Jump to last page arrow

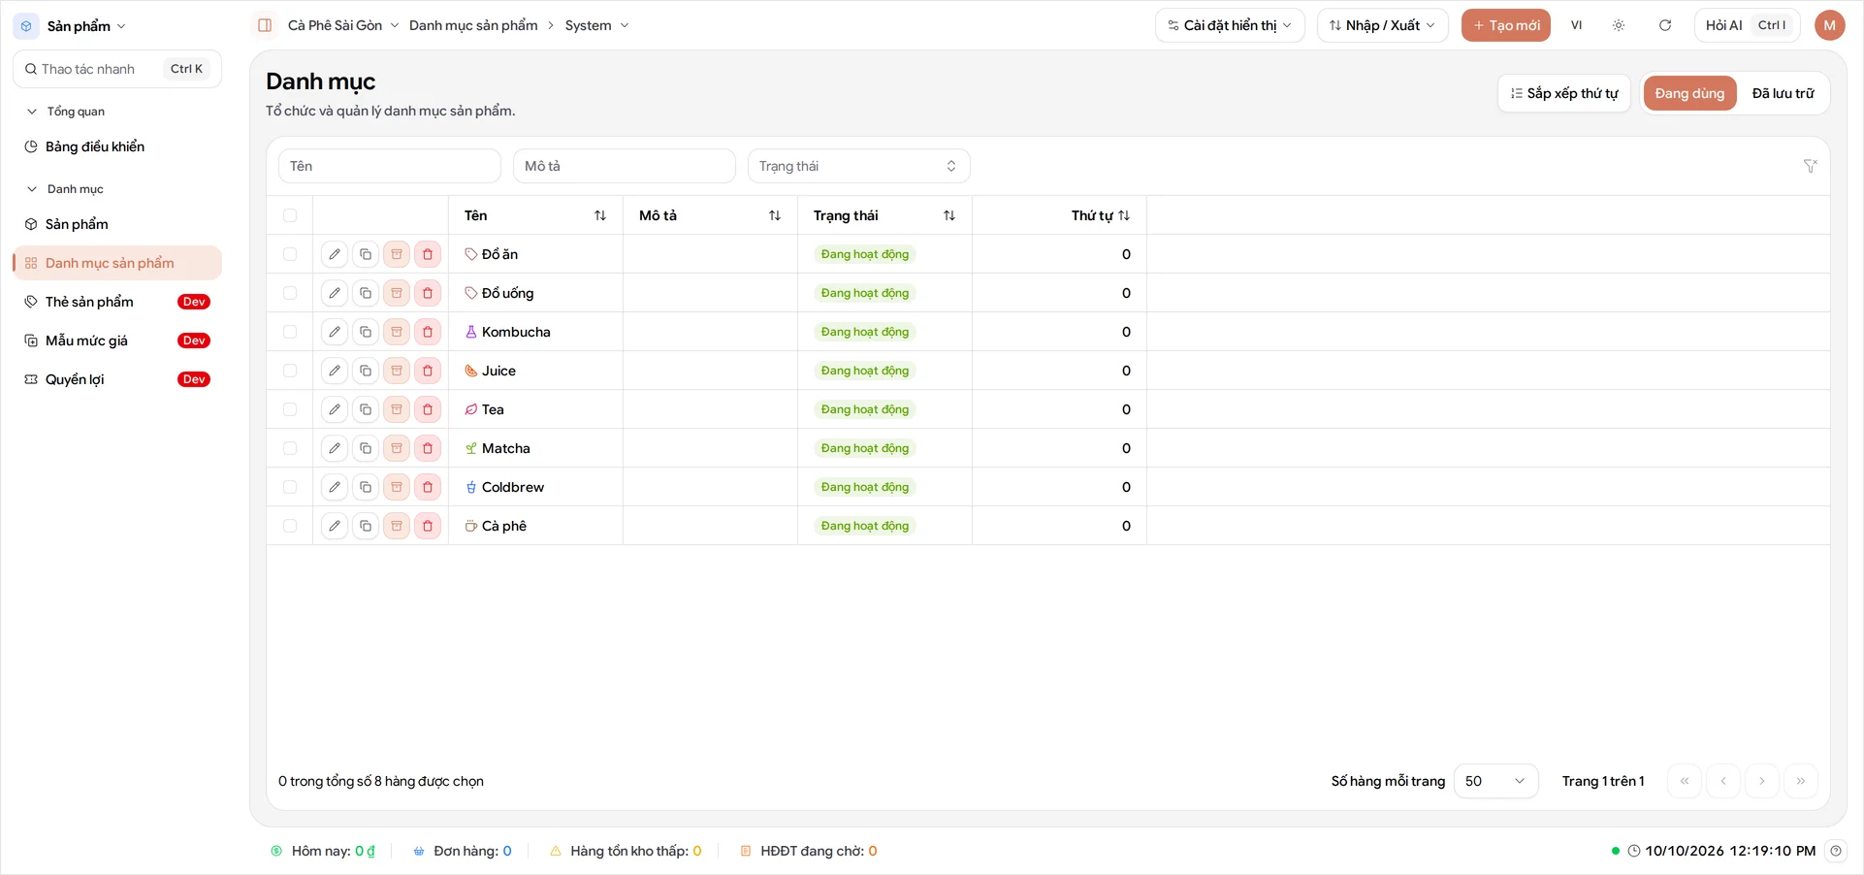(1801, 781)
